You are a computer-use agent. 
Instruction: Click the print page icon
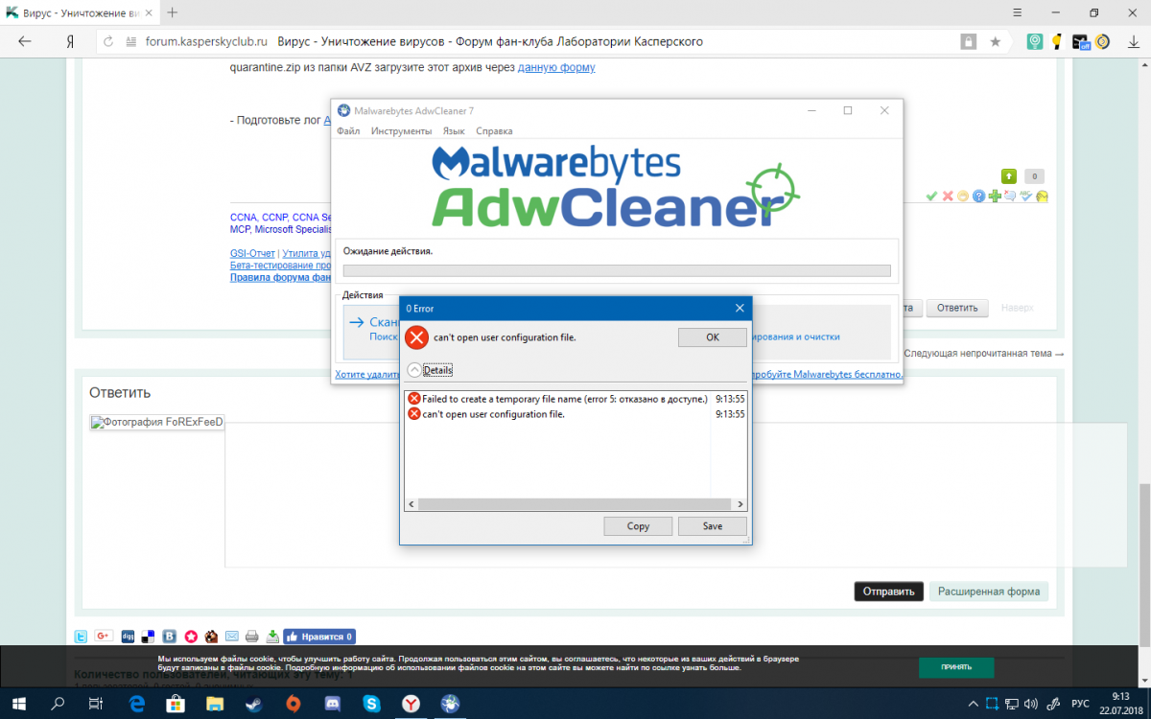point(251,636)
